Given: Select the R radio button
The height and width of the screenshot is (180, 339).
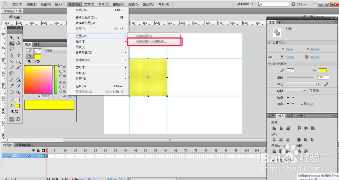Looking at the screenshot, I should (61, 83).
